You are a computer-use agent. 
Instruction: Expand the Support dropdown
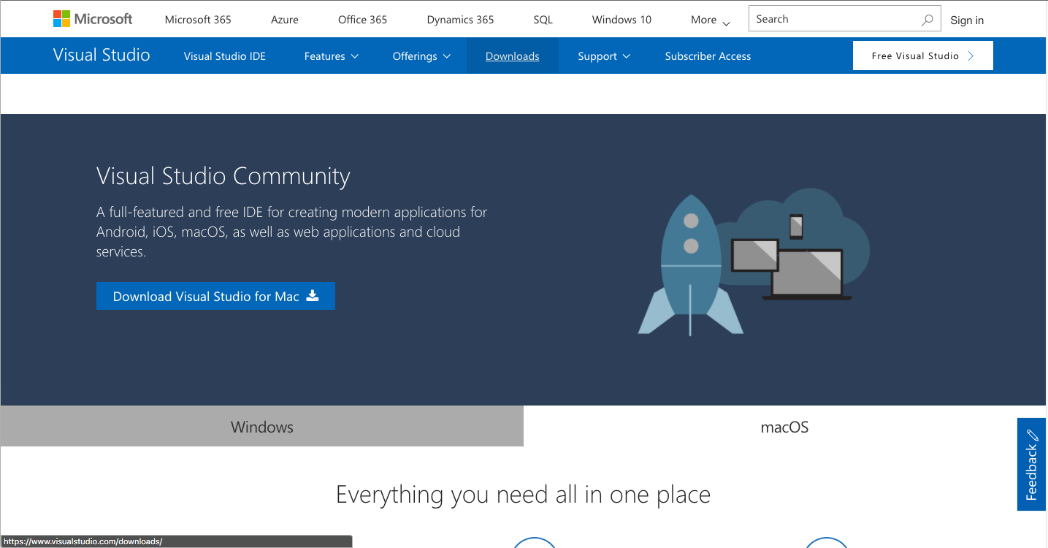pos(604,56)
